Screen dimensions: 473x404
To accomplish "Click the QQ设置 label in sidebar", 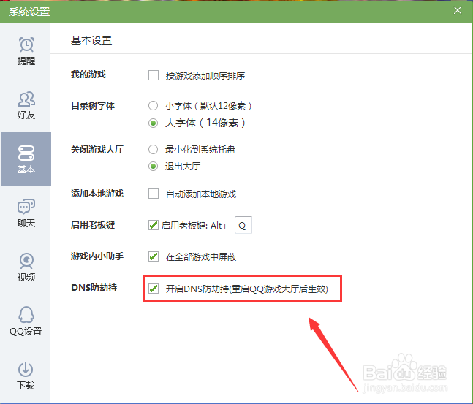I will [26, 332].
